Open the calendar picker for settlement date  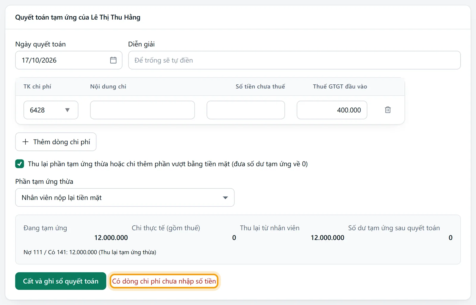113,60
